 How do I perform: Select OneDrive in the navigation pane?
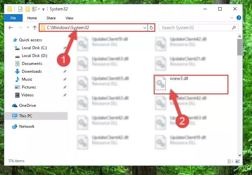(x=28, y=106)
